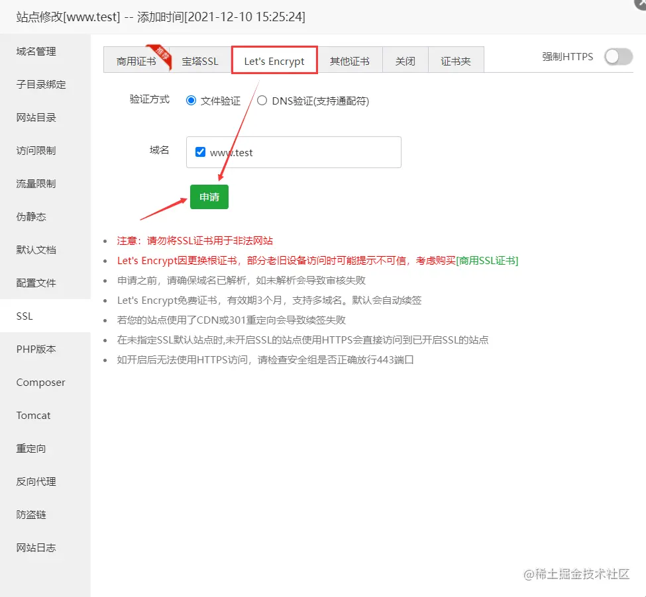Switch to the 商用证书 tab

pyautogui.click(x=136, y=61)
